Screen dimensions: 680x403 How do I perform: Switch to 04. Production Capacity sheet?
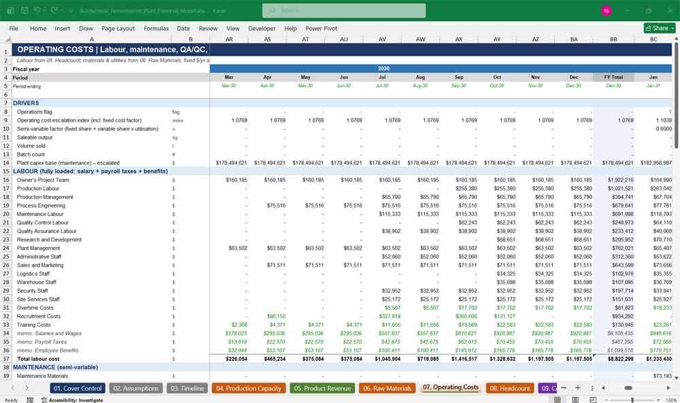tap(249, 388)
